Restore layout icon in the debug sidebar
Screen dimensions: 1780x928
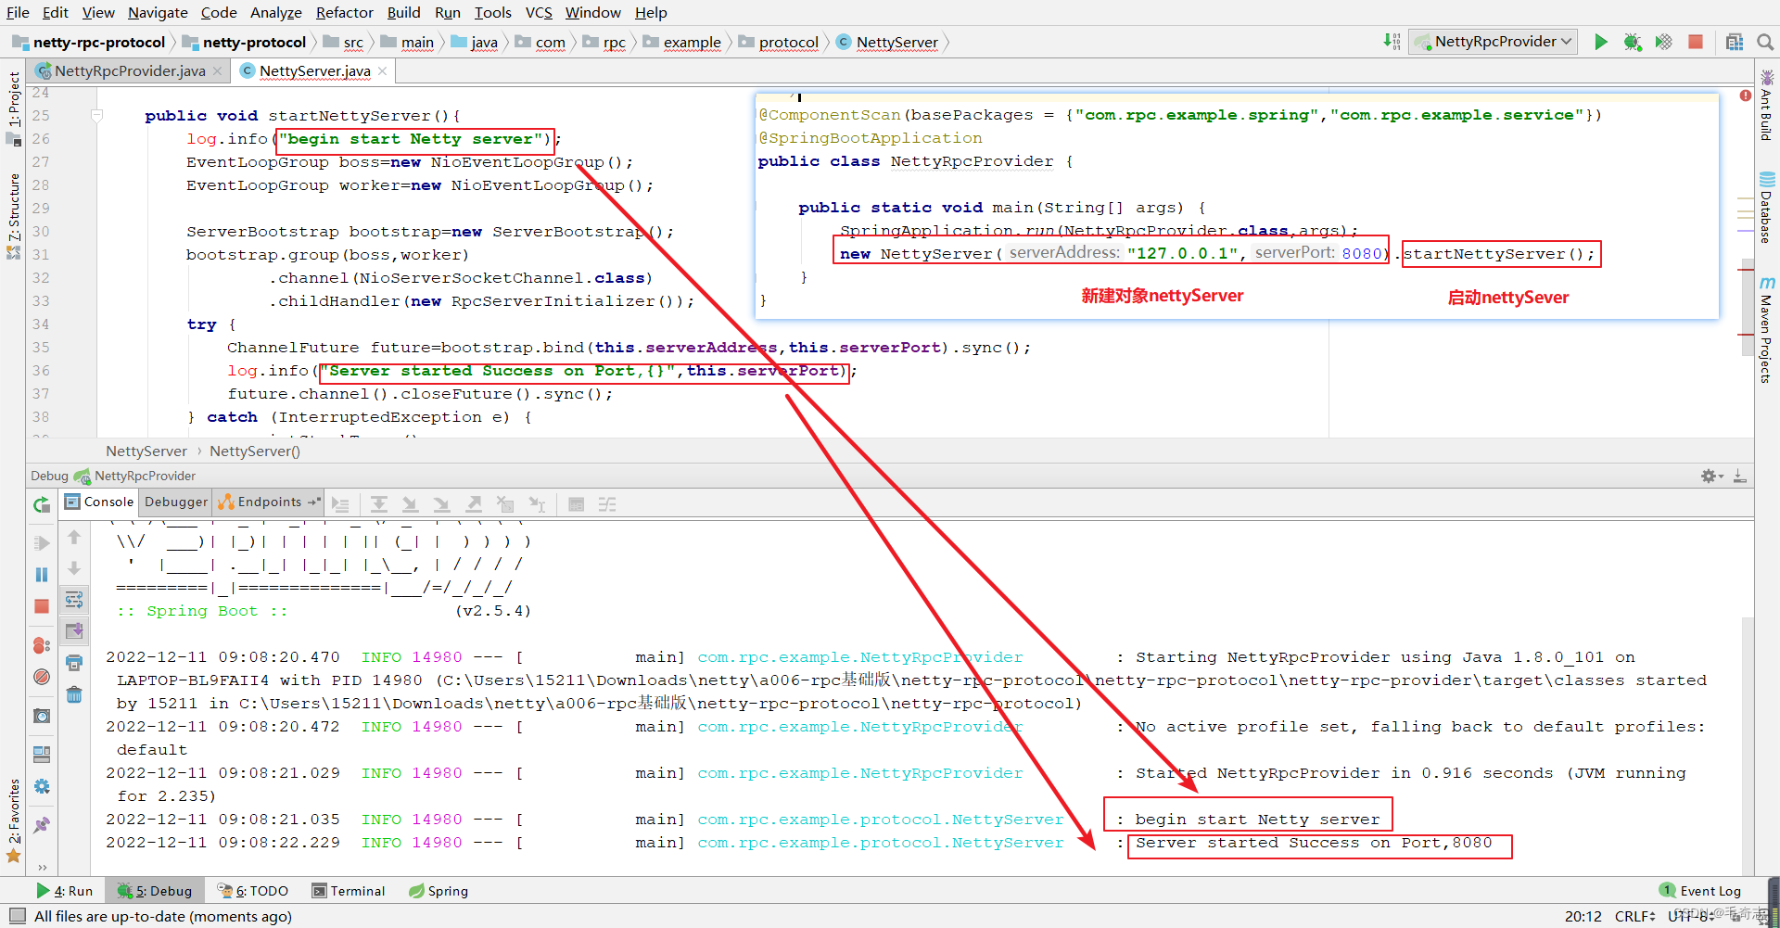click(42, 755)
